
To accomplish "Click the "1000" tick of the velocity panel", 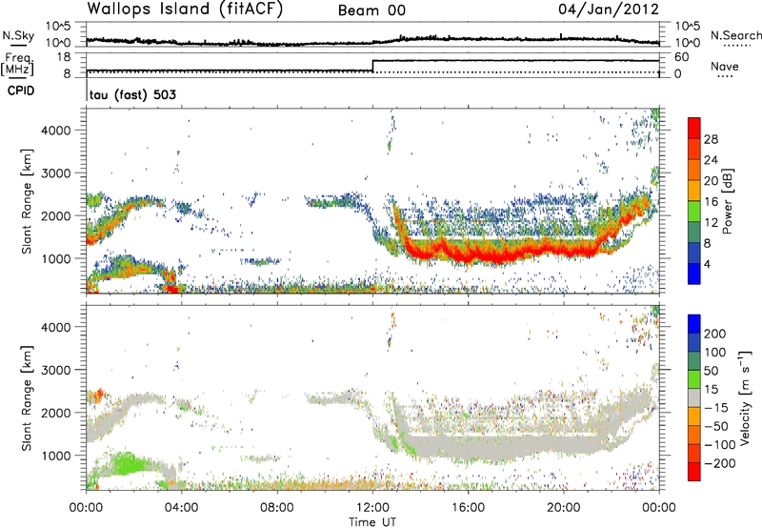I will 55,456.
